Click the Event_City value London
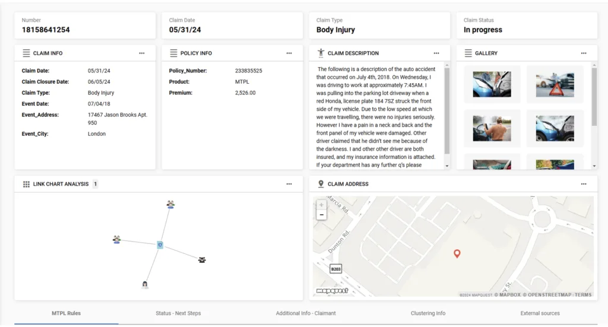608x327 pixels. (97, 134)
